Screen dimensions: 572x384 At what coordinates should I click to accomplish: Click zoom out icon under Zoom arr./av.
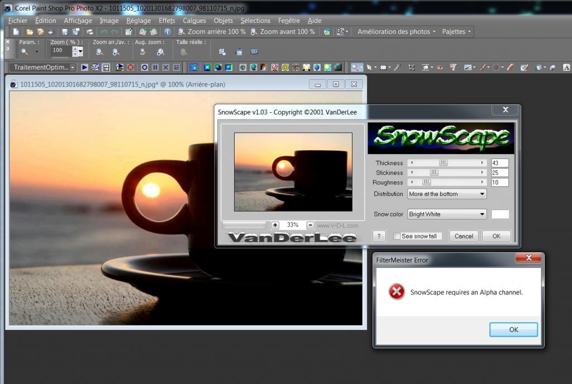click(99, 52)
